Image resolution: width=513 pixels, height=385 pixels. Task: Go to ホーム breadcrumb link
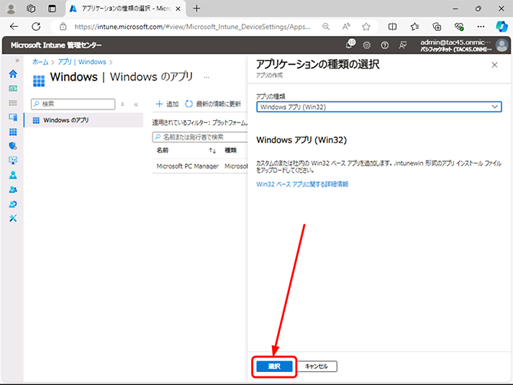pyautogui.click(x=40, y=62)
